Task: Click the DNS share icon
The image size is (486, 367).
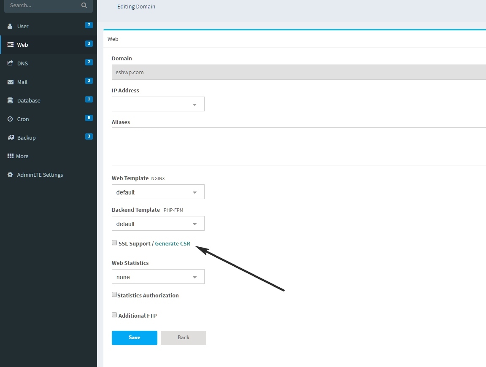Action: point(10,63)
